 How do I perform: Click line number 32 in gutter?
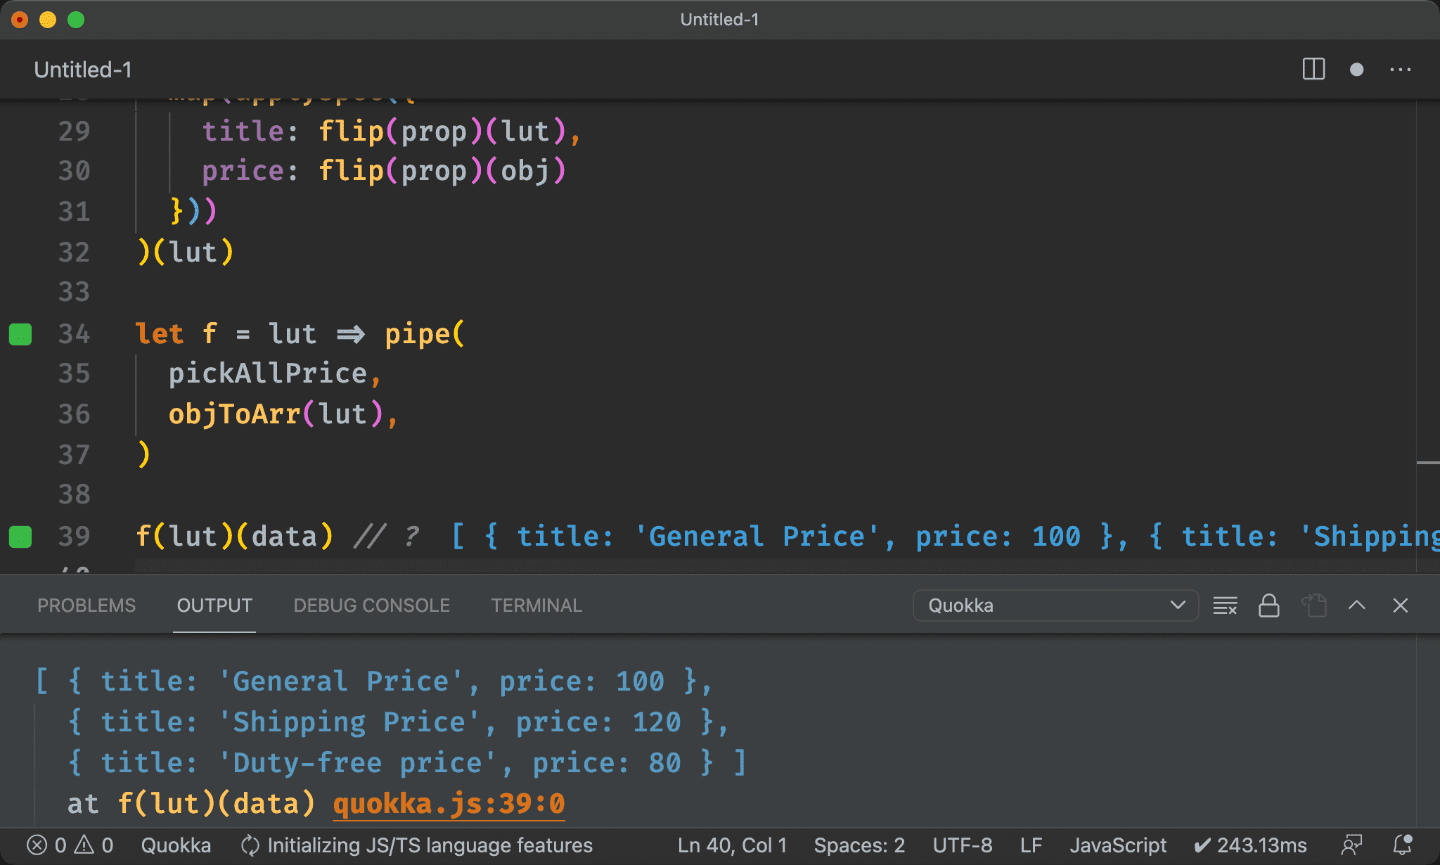(74, 252)
